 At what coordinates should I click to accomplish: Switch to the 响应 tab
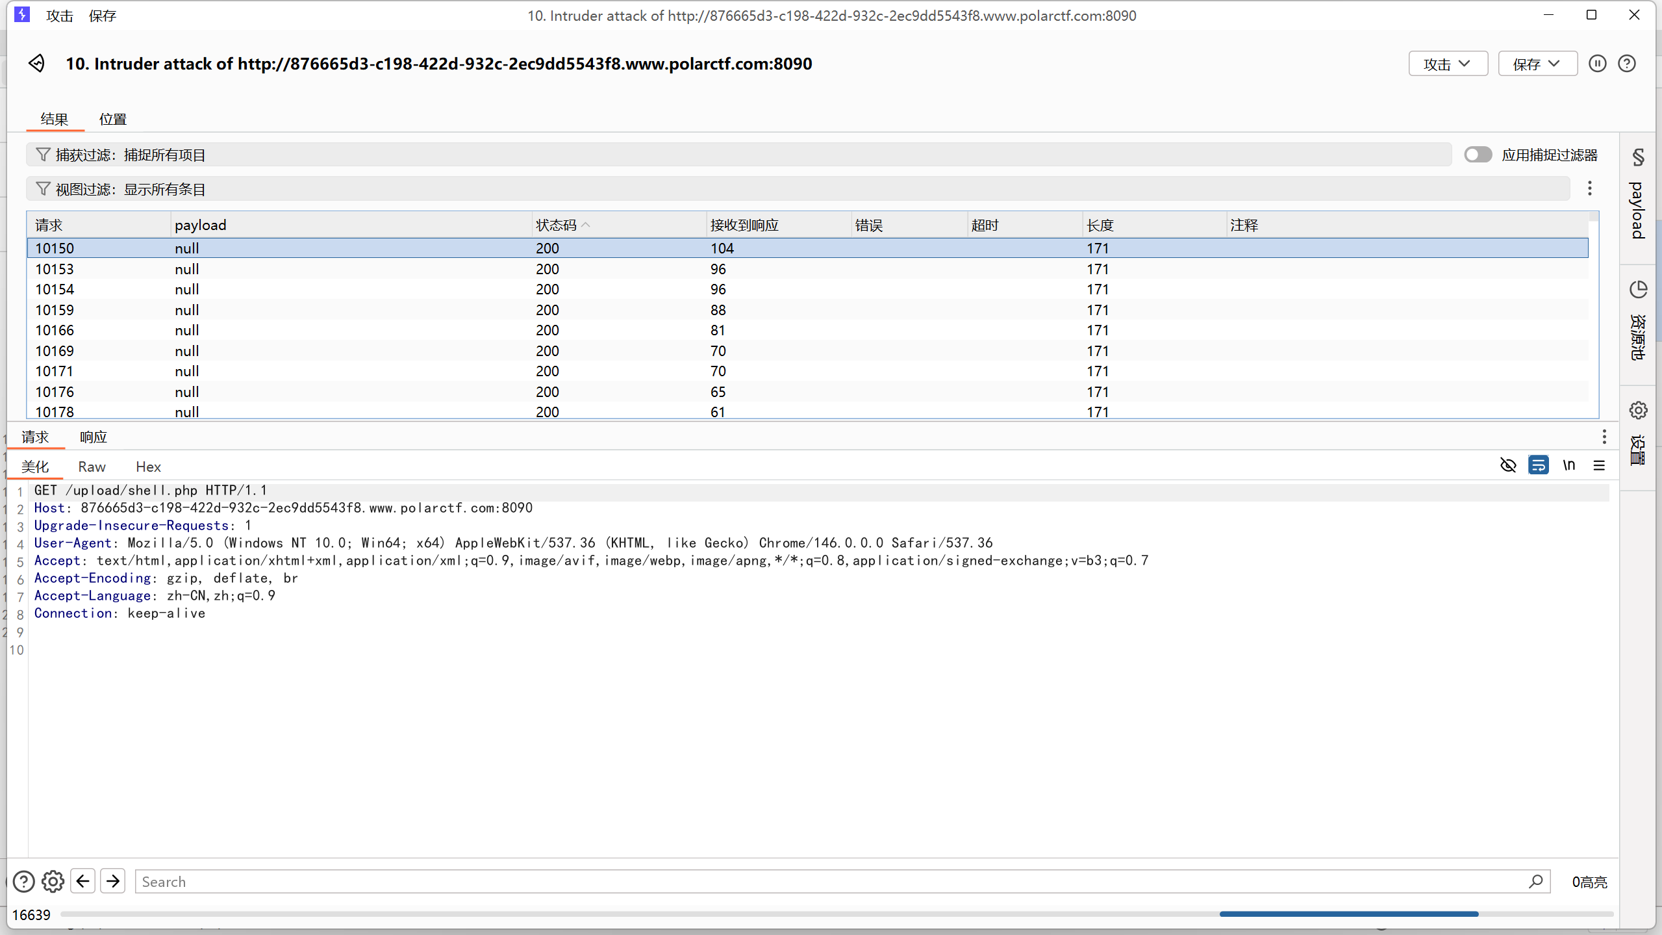click(93, 437)
